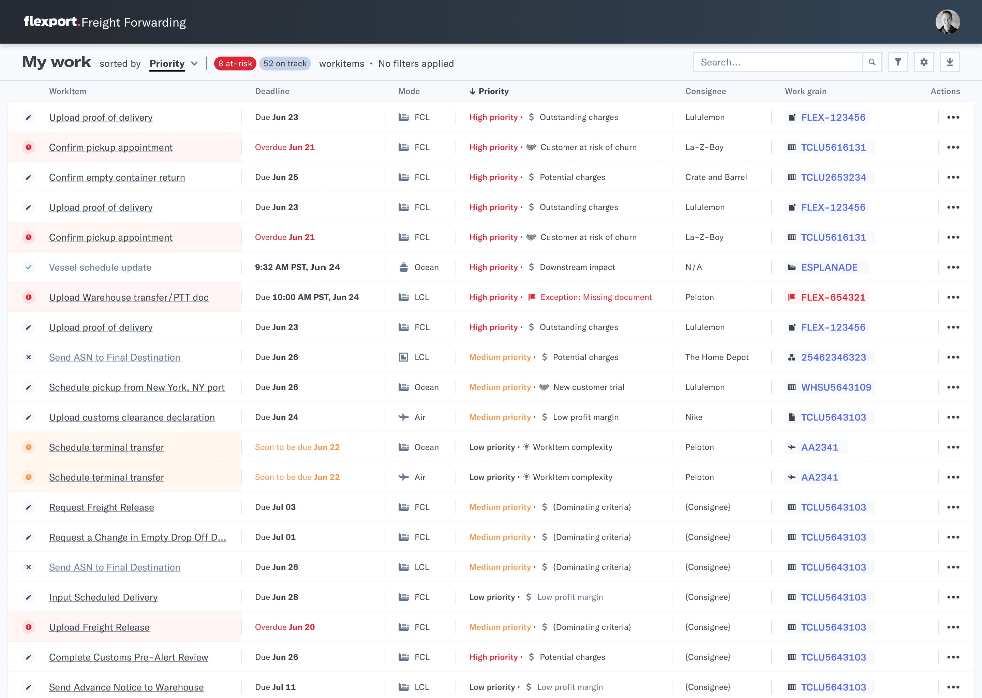Image resolution: width=982 pixels, height=698 pixels.
Task: Open actions menu for Upload Freight Release row
Action: (953, 627)
